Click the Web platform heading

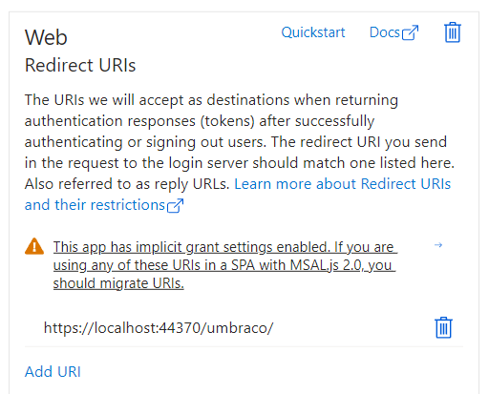click(46, 37)
